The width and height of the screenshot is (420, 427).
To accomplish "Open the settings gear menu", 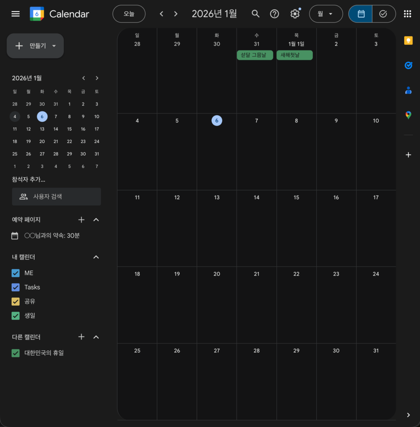I will (x=295, y=14).
